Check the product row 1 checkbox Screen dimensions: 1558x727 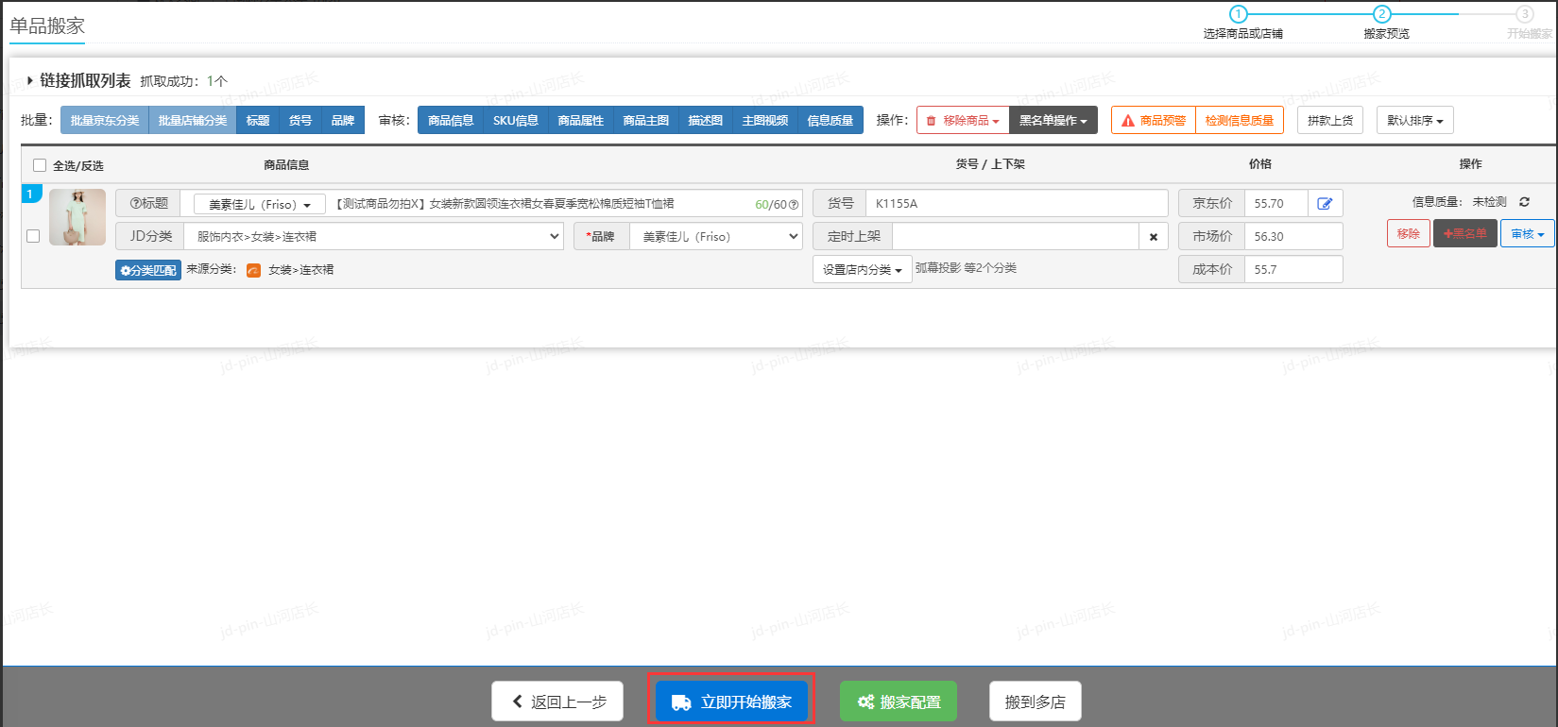(33, 236)
